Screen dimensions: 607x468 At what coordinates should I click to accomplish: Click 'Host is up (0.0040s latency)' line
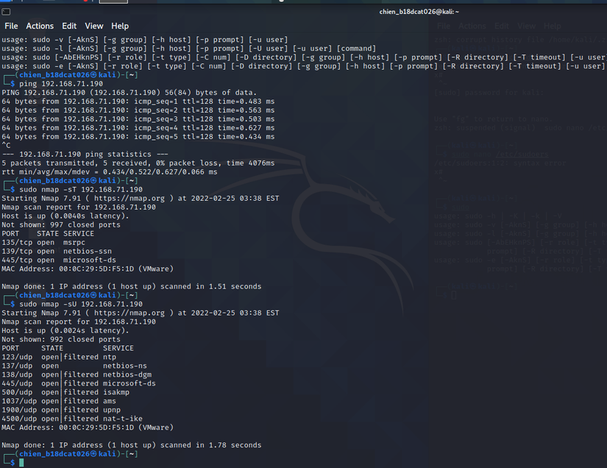[65, 216]
